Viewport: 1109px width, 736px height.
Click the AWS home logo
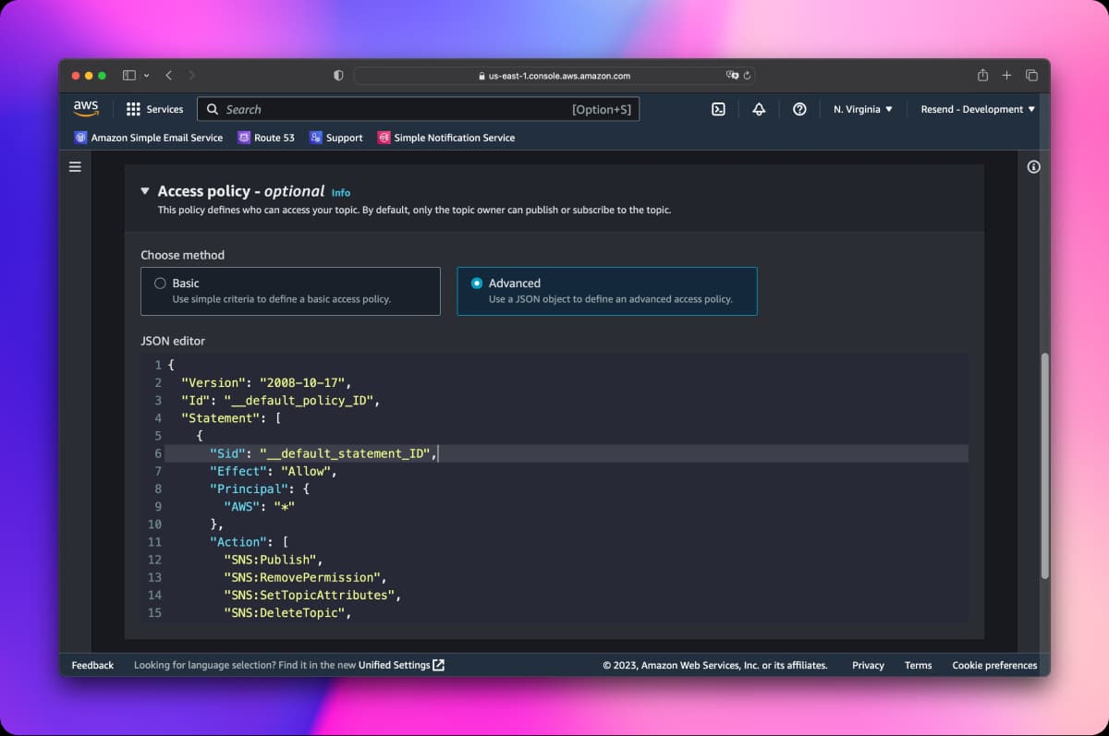click(85, 108)
